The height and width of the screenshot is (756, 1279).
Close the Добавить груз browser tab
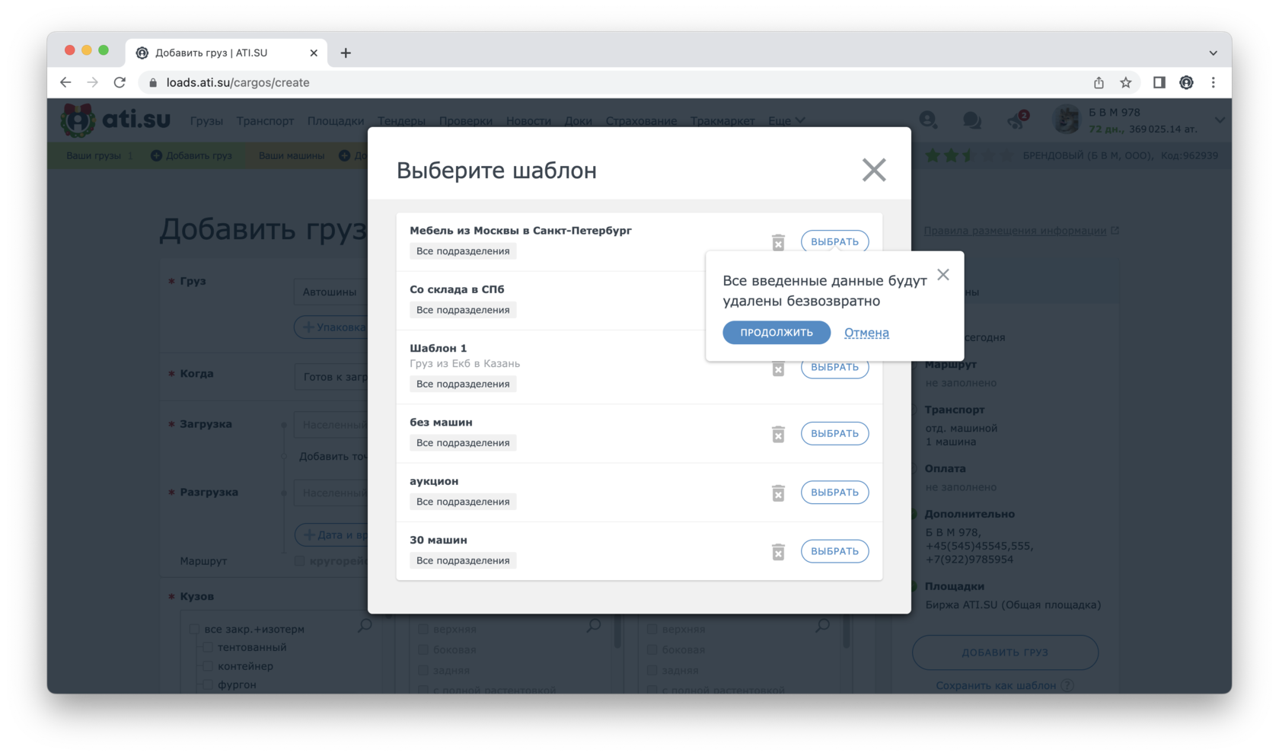(314, 53)
